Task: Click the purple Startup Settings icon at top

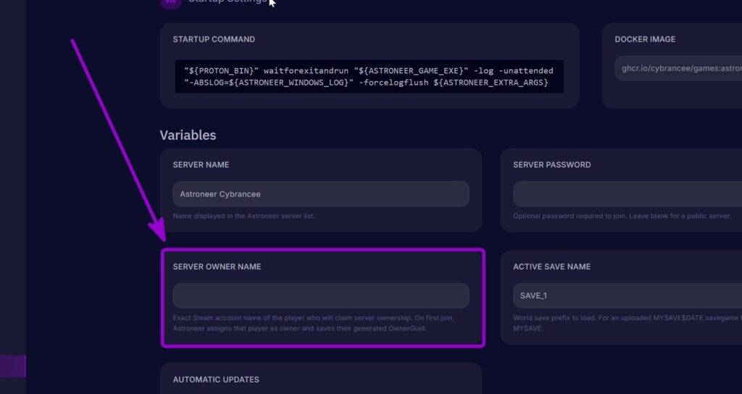Action: [171, 3]
